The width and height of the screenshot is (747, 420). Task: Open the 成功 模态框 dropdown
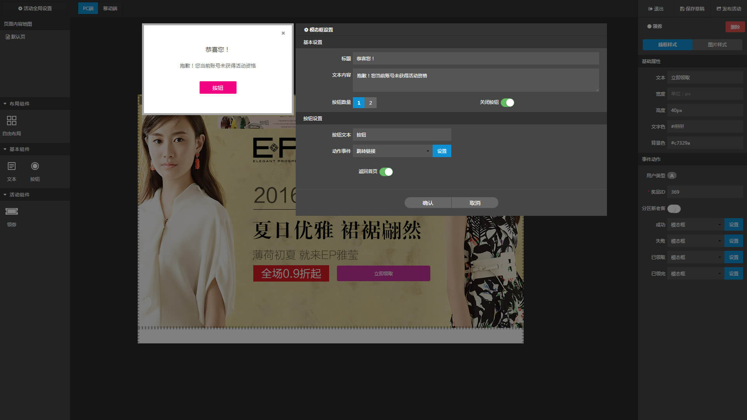pos(696,225)
